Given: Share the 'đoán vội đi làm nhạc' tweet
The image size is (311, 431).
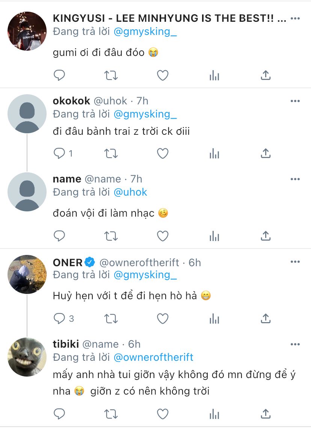Looking at the screenshot, I should [x=266, y=236].
